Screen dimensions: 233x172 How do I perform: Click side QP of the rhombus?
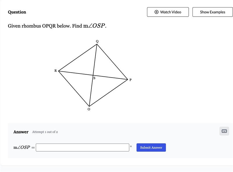coord(112,62)
